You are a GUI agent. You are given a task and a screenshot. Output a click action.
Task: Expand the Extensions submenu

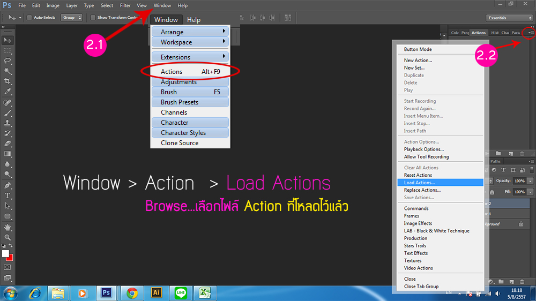point(190,57)
